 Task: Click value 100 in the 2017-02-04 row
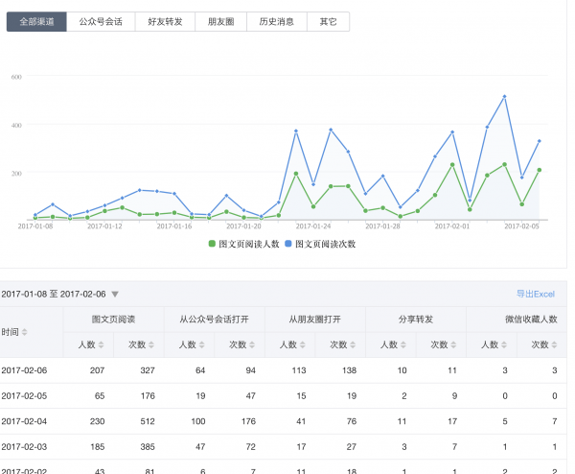pos(198,421)
